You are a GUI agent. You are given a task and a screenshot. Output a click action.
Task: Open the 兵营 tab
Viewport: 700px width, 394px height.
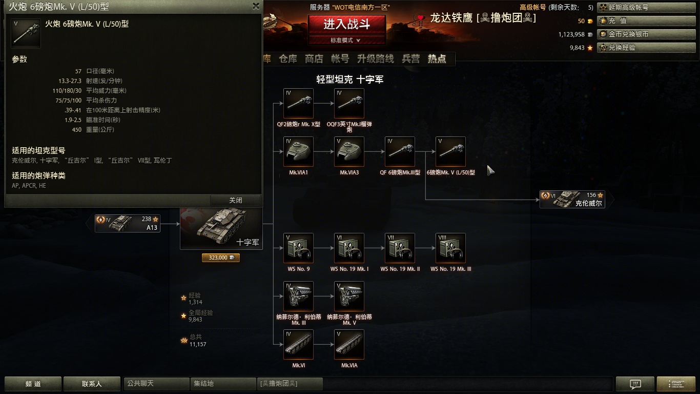[411, 59]
